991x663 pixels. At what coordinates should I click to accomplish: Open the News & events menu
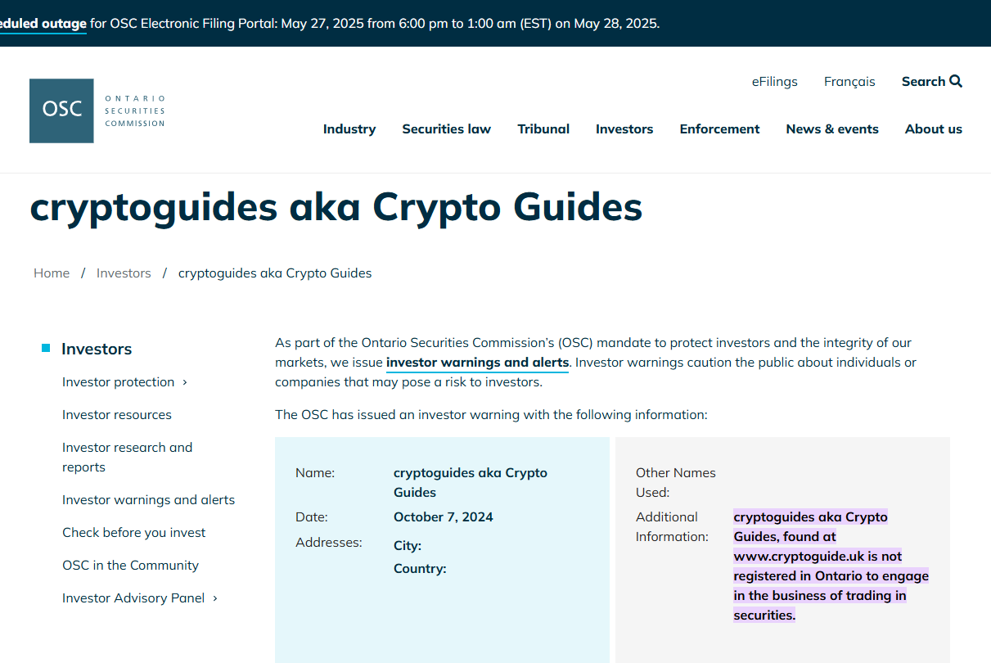(x=832, y=129)
